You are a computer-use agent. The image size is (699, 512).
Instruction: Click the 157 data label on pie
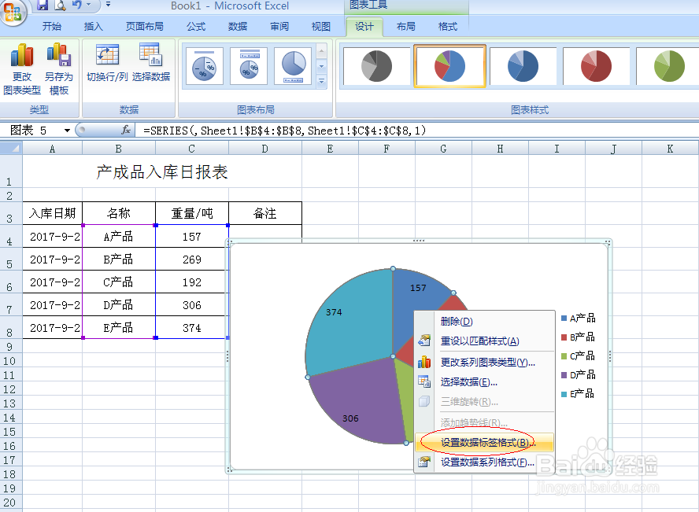pos(418,288)
